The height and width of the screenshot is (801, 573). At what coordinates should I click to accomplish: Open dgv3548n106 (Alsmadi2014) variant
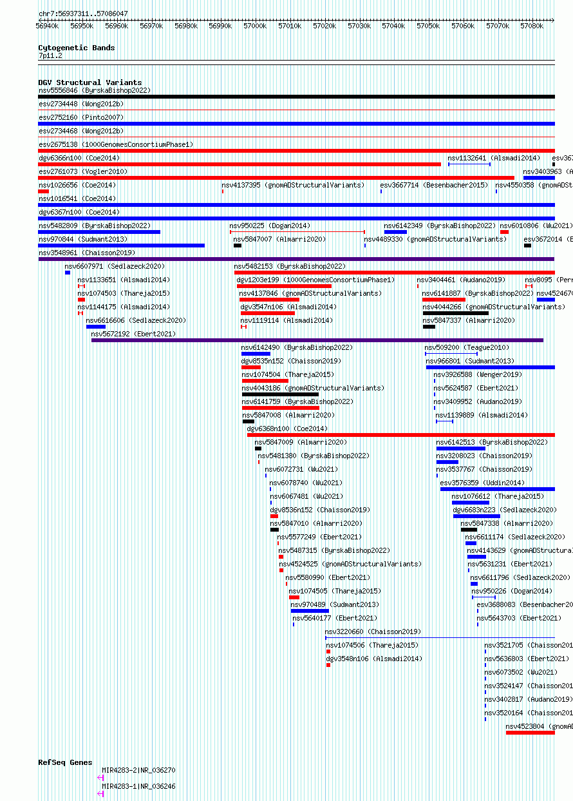[374, 659]
